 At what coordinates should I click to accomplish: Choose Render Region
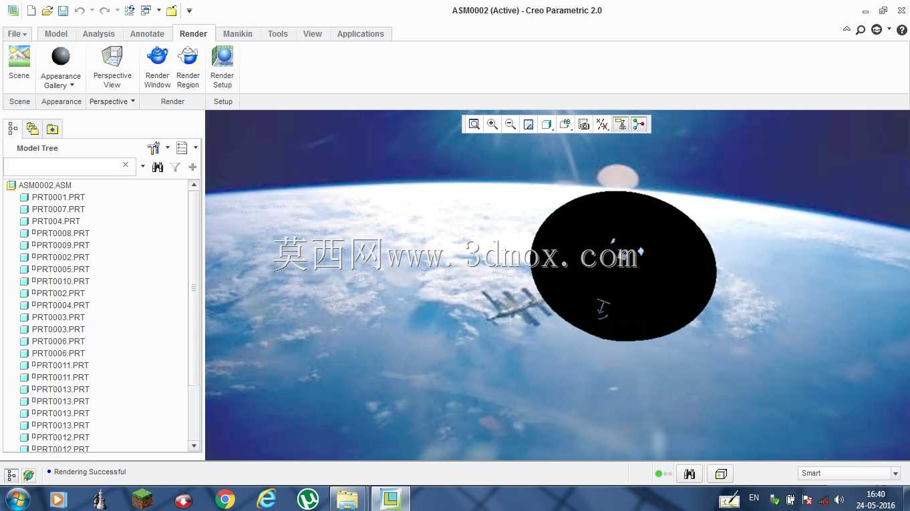[x=188, y=67]
